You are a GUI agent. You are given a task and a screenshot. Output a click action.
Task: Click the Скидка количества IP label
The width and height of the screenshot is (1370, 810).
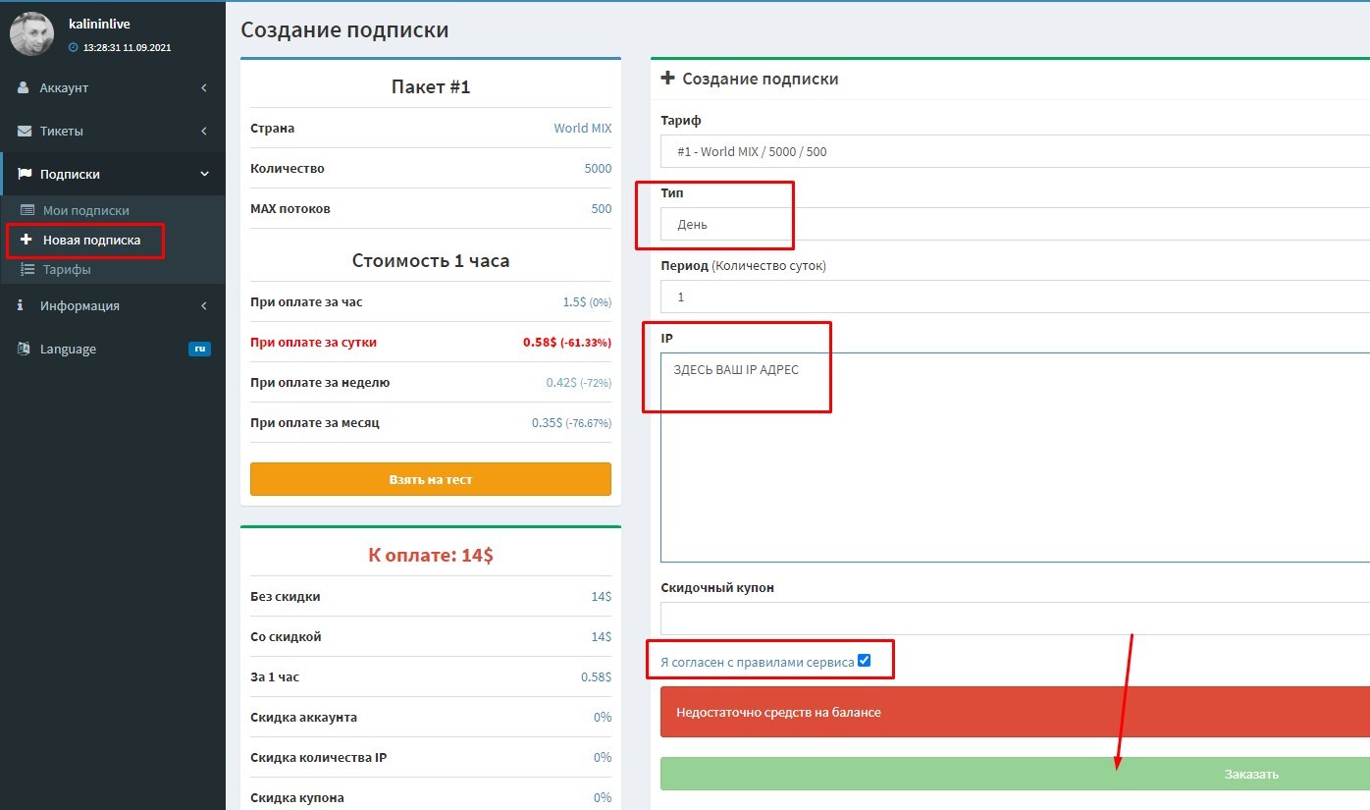coord(319,757)
